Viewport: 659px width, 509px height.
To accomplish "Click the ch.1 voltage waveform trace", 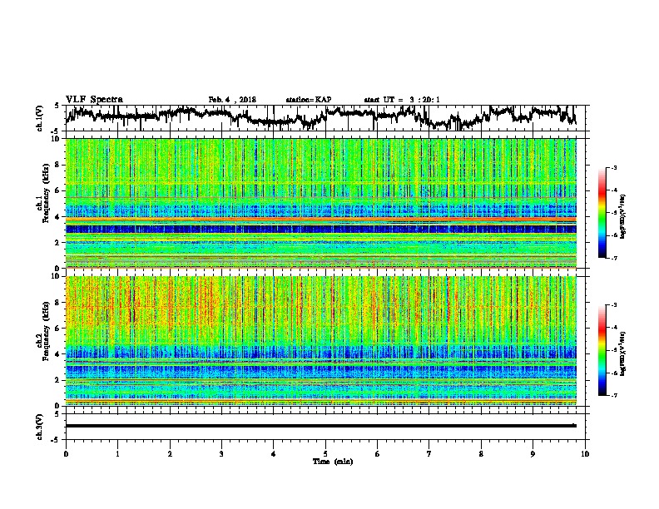I will tap(320, 117).
